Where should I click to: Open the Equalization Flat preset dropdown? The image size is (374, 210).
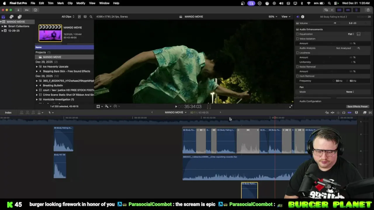point(351,34)
